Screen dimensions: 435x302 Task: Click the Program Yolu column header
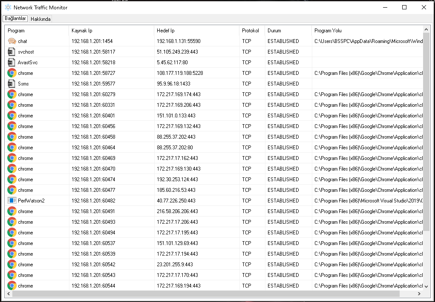(367, 31)
